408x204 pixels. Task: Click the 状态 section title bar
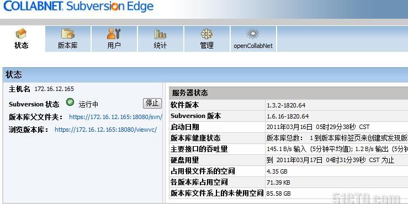205,75
